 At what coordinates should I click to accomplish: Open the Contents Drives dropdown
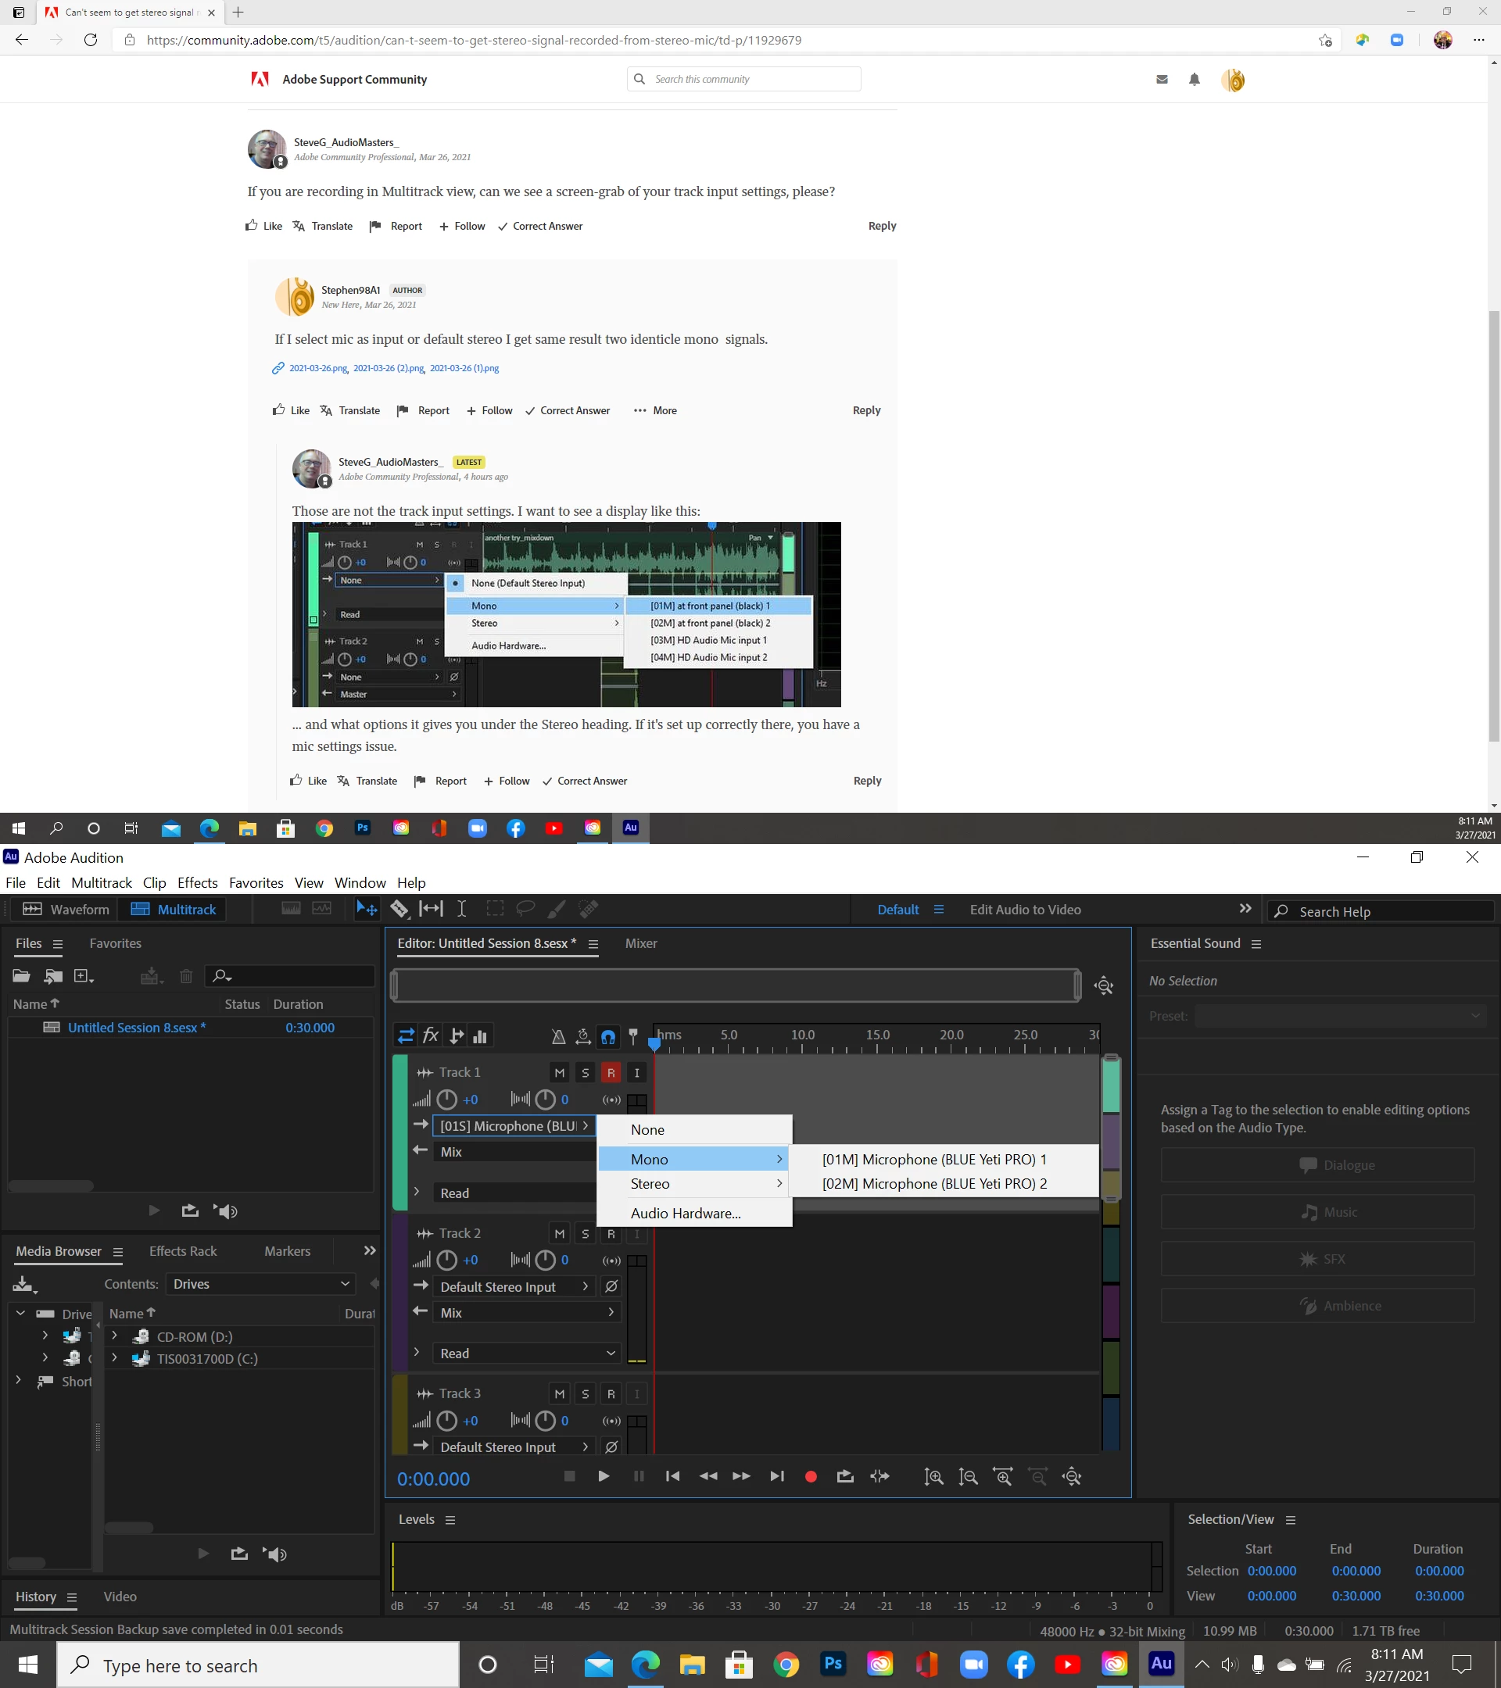click(x=260, y=1284)
